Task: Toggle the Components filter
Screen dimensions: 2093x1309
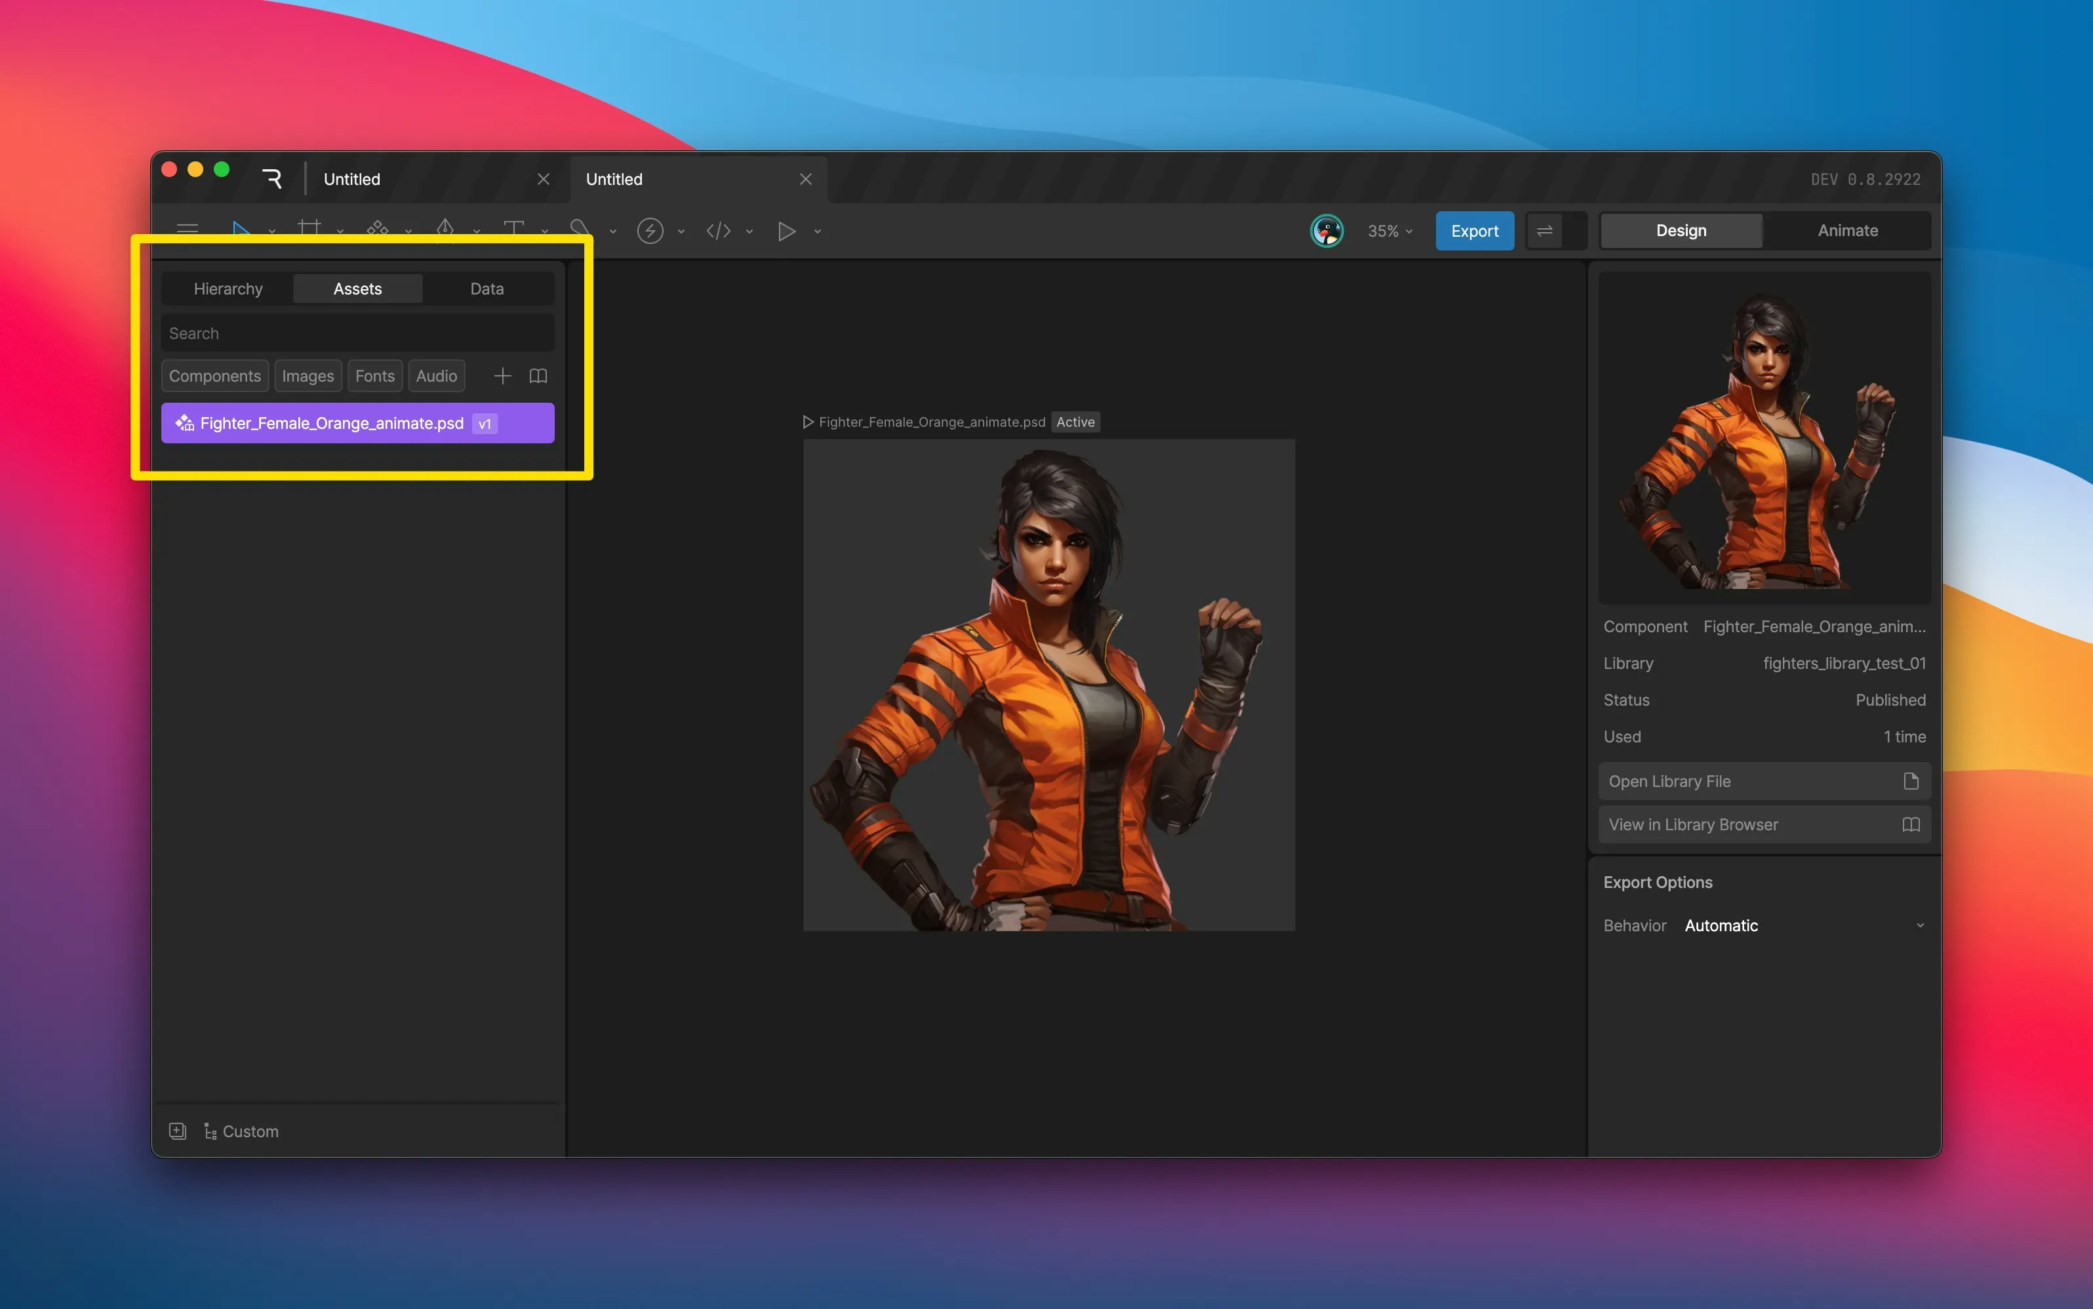Action: point(214,376)
